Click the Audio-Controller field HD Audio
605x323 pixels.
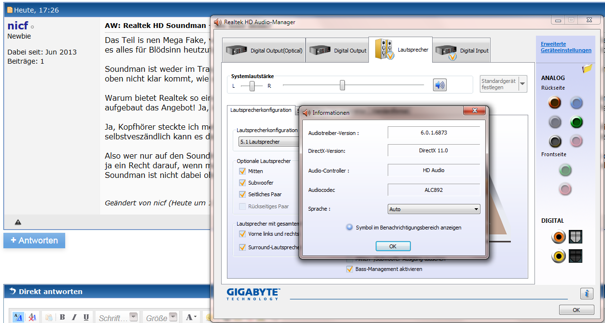[434, 170]
